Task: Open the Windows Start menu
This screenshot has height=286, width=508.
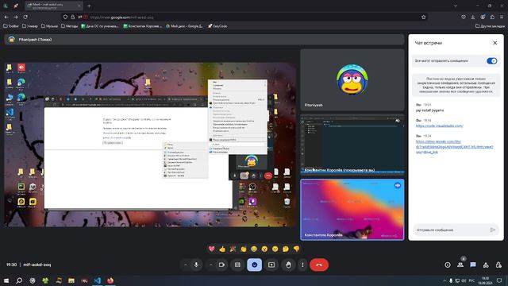Action: [6, 280]
